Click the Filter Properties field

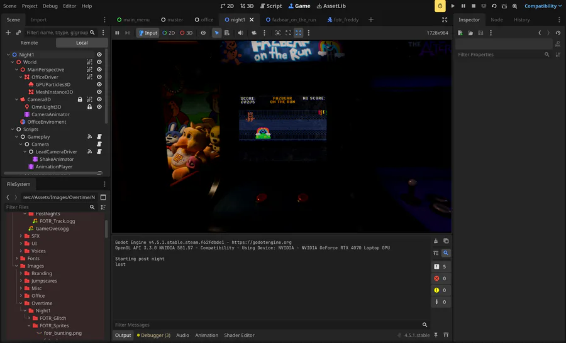tap(504, 55)
